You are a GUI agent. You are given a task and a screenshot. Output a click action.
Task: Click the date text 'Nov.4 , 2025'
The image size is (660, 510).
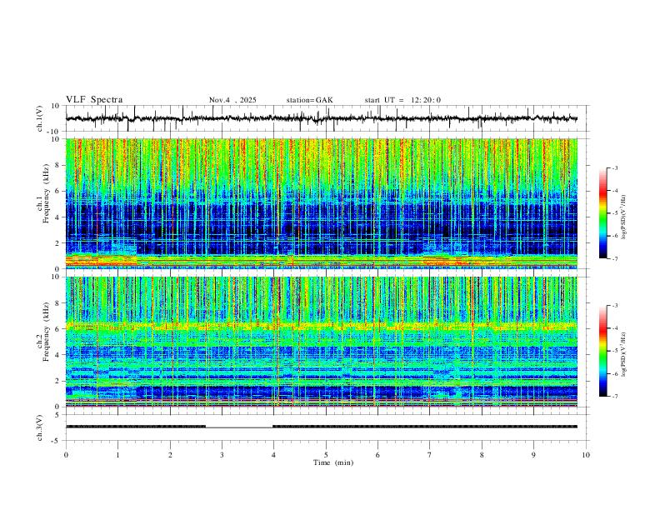tap(232, 100)
